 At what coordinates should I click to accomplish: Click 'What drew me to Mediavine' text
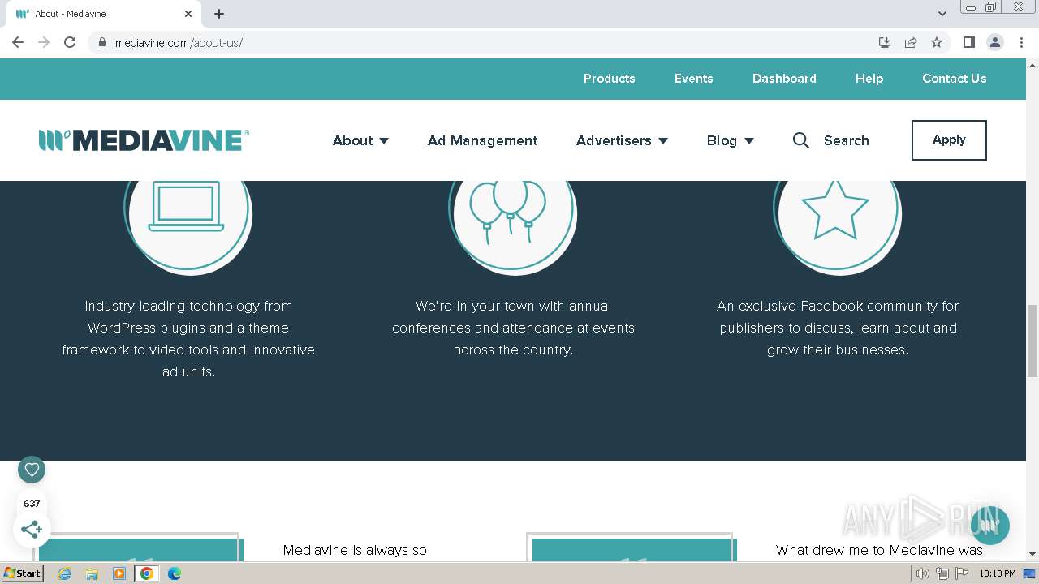click(x=879, y=550)
